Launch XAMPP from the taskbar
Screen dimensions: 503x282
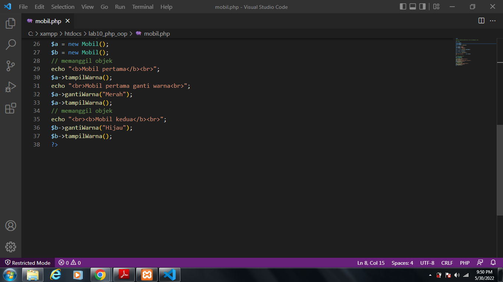coord(147,274)
